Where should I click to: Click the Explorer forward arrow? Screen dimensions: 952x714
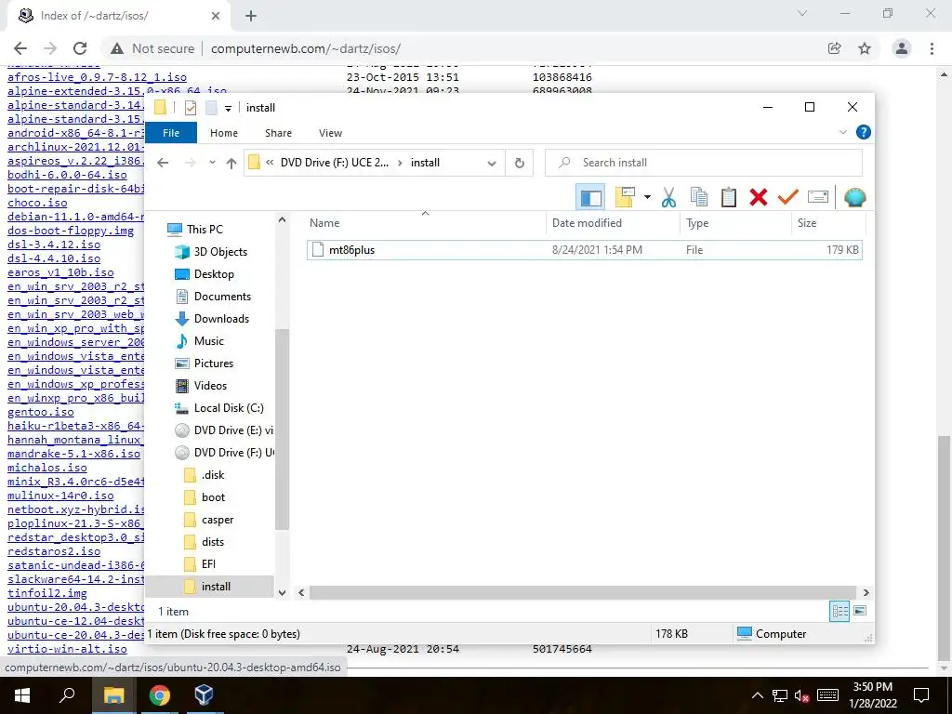(x=190, y=163)
